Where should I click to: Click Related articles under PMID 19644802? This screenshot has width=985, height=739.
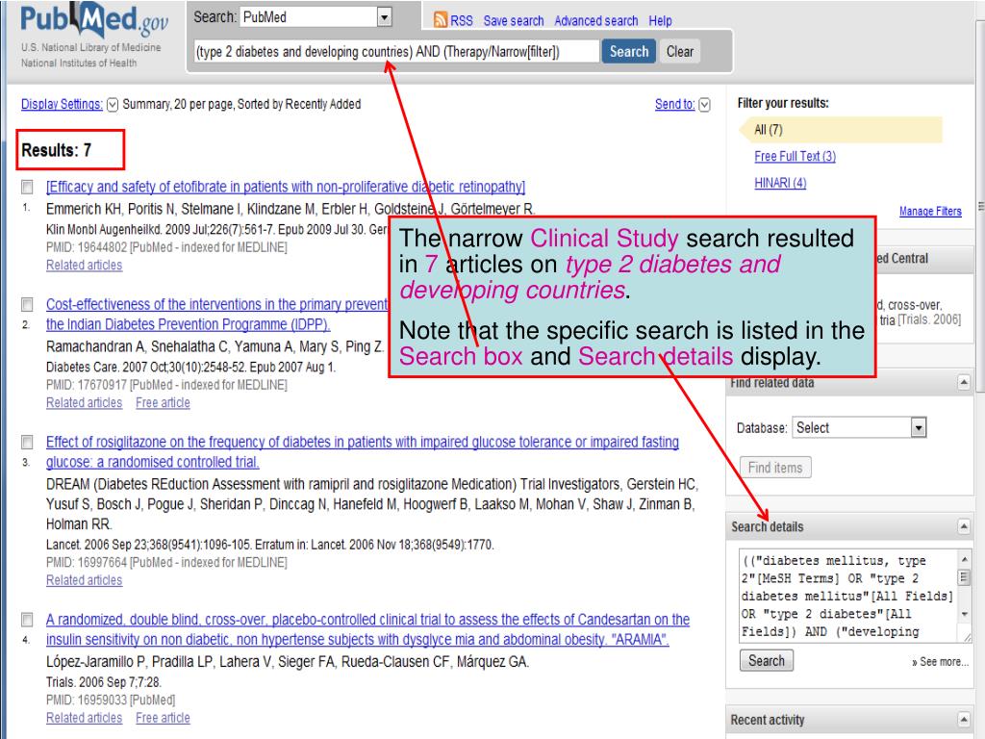(85, 266)
